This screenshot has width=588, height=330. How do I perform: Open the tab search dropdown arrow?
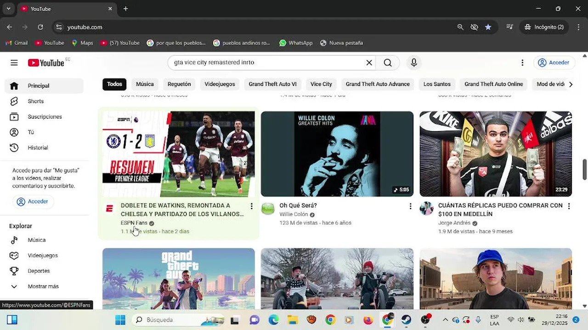[x=8, y=9]
